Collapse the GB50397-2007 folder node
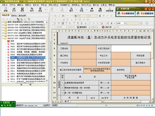The width and height of the screenshot is (155, 116). click(3, 38)
